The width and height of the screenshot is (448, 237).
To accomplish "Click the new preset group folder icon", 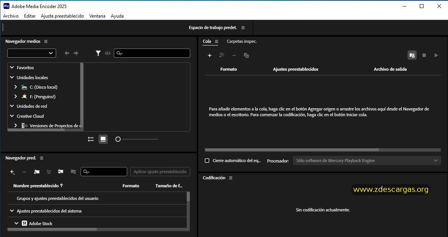I will [x=37, y=172].
